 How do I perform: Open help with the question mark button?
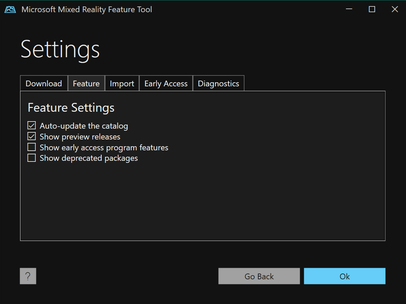coord(28,276)
